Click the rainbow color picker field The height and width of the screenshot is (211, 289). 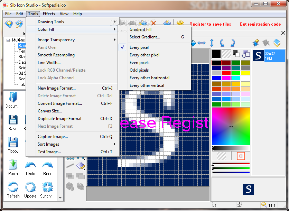pos(231,127)
